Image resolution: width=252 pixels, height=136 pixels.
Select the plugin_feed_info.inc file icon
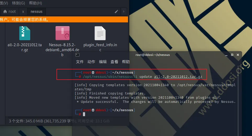[x=100, y=33]
